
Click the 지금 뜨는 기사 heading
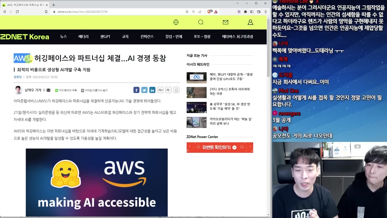pos(197,55)
